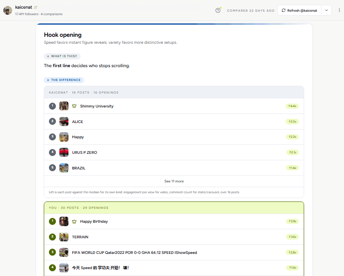The width and height of the screenshot is (344, 276).
Task: Click the 1.6x lift badge
Action: [292, 268]
